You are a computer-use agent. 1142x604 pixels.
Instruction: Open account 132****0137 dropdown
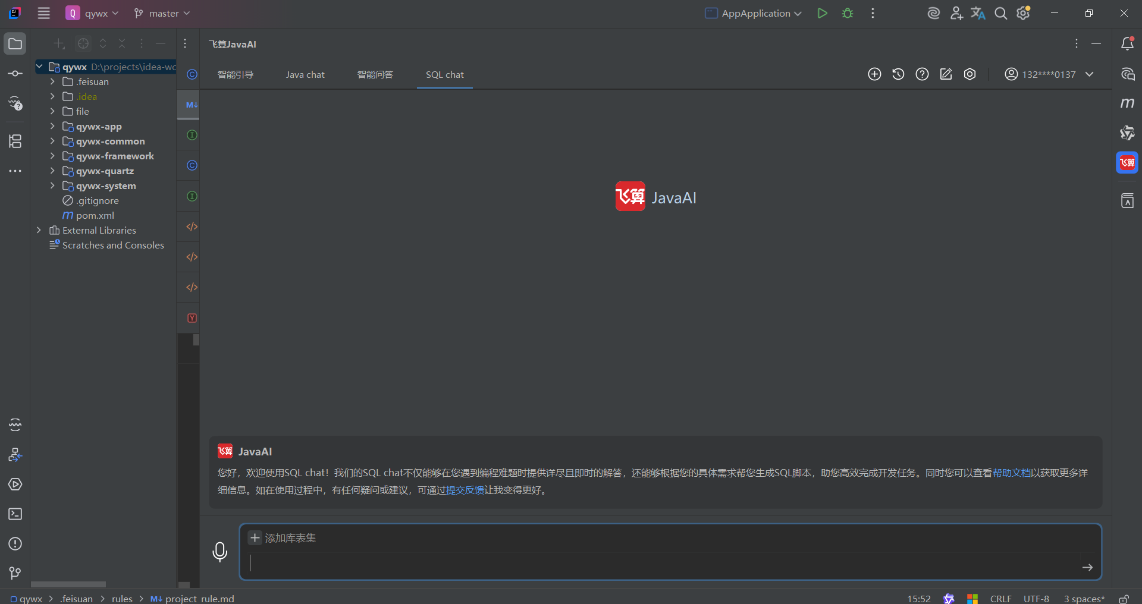(1049, 74)
